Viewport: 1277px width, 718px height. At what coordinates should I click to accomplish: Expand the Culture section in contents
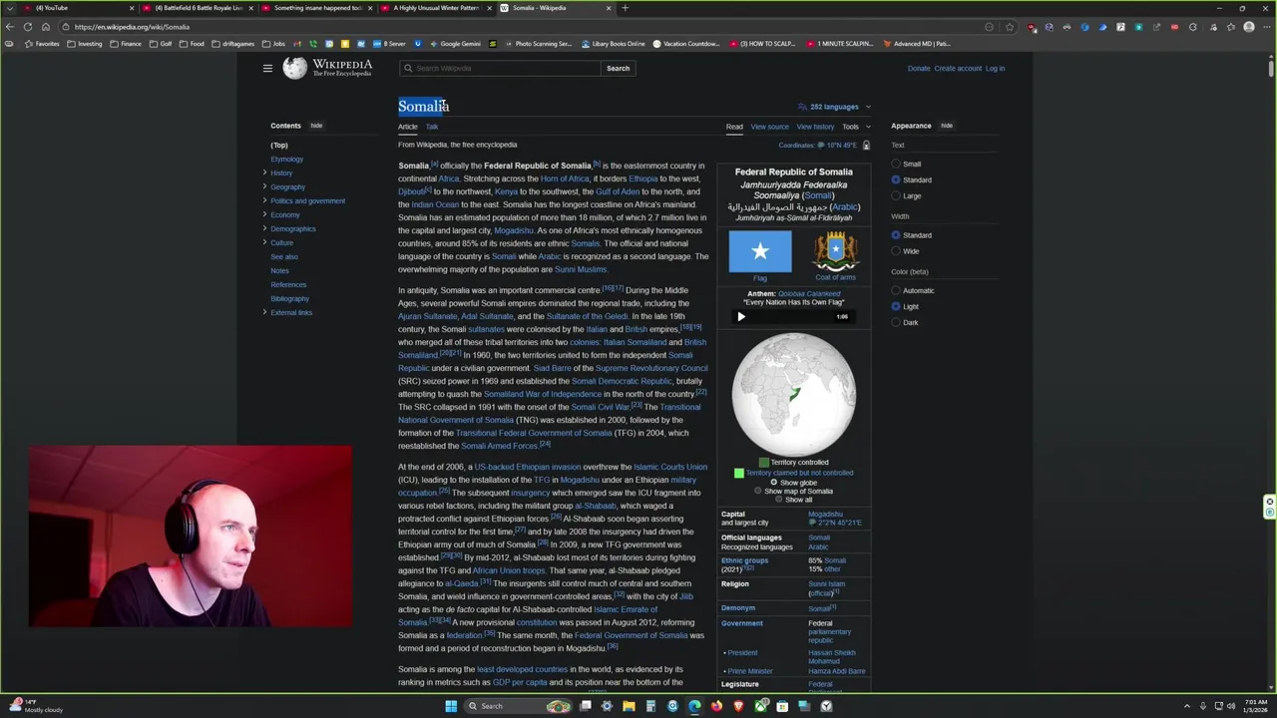[x=264, y=242]
